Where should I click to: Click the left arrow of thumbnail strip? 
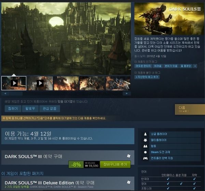[5, 93]
